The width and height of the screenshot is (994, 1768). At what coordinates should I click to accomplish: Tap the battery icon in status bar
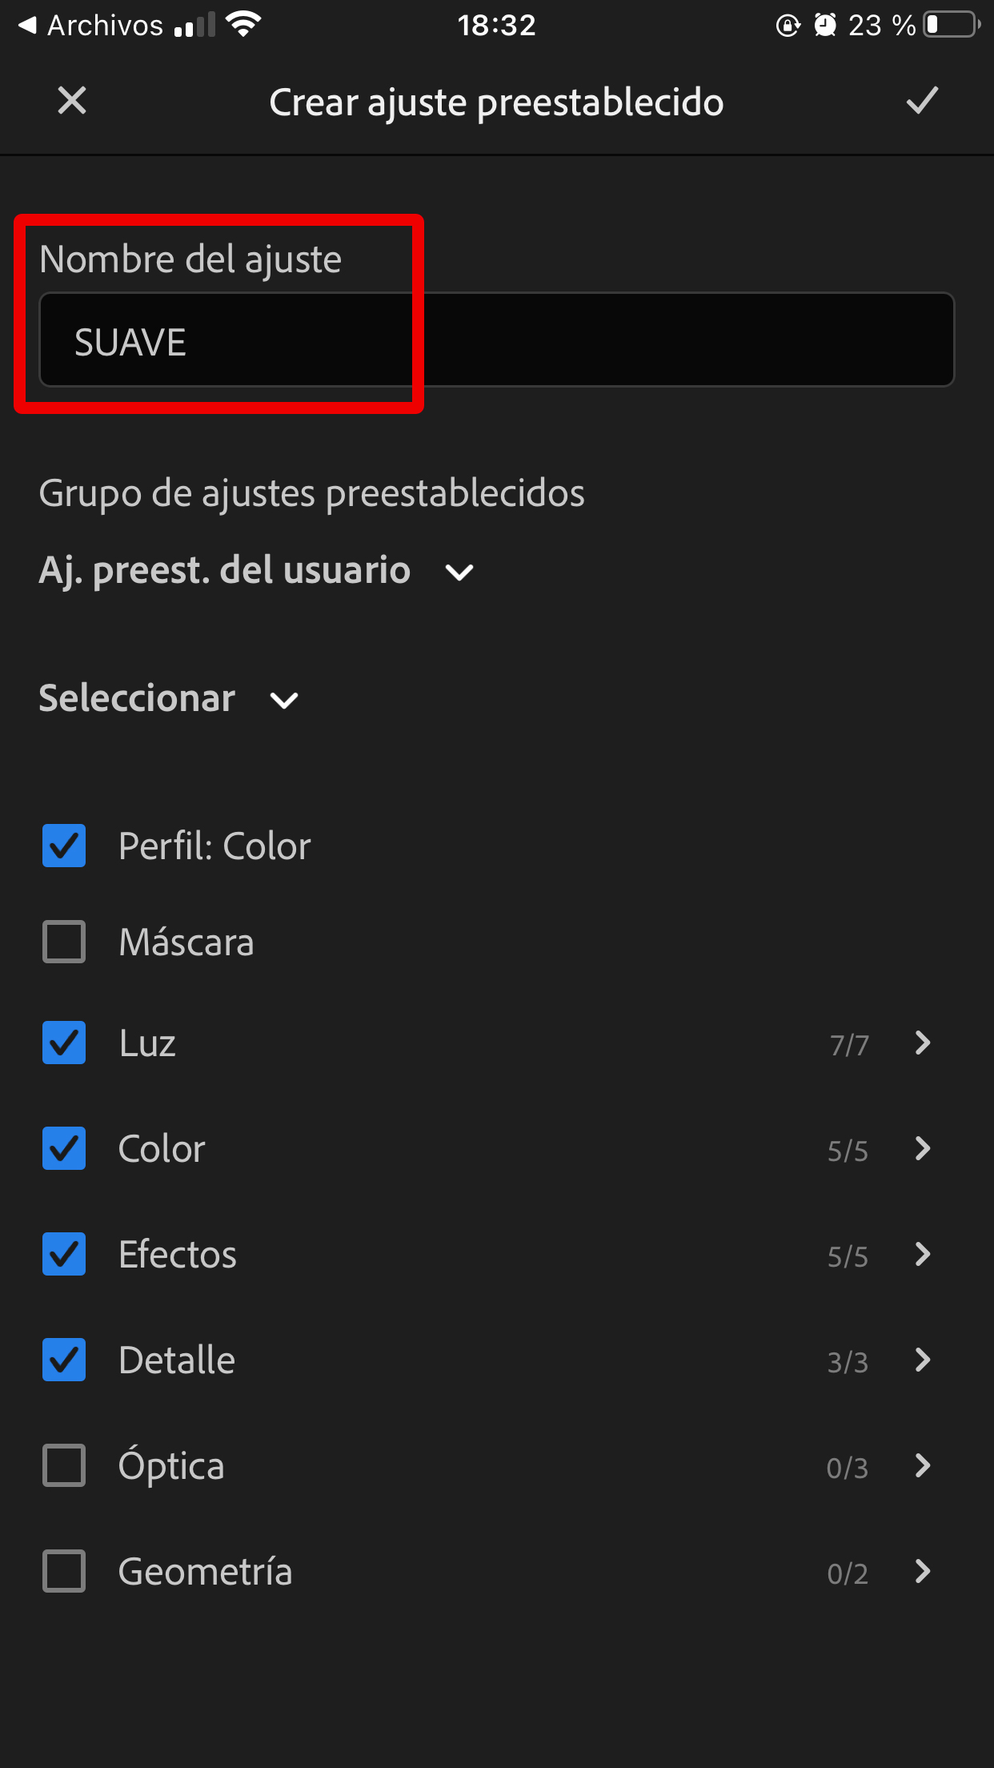tap(952, 25)
